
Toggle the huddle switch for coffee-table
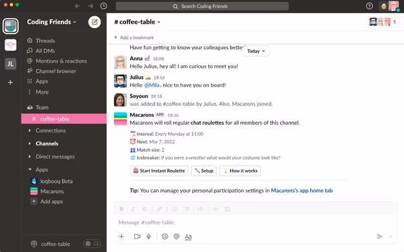92,244
